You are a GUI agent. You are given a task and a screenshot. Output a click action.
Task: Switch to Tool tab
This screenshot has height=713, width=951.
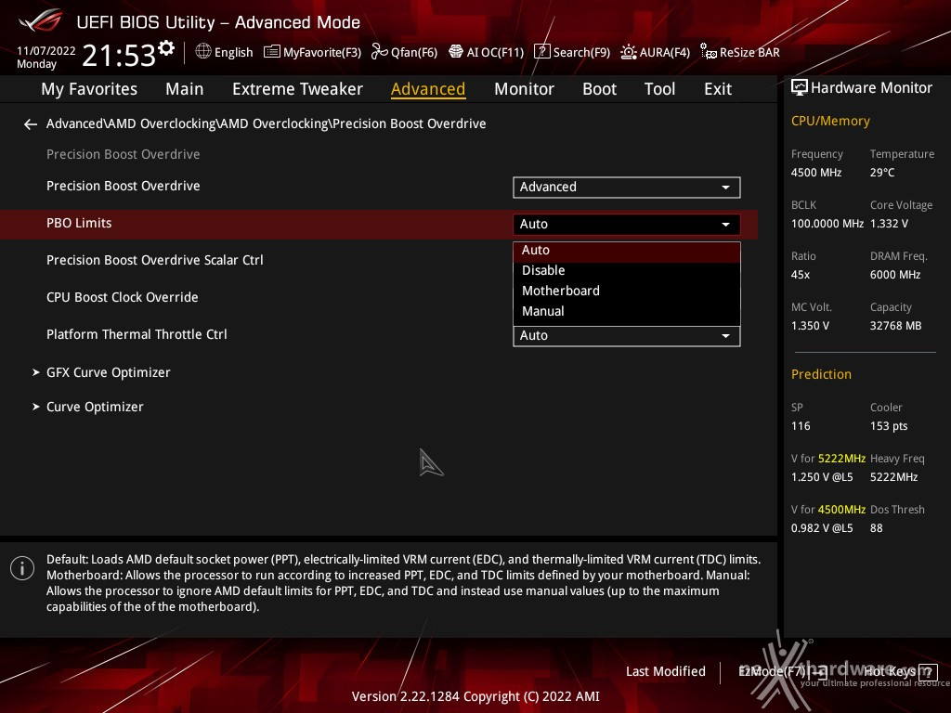pyautogui.click(x=660, y=89)
